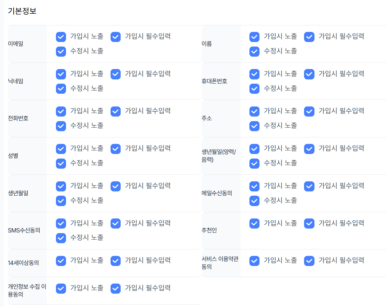
Task: Uncheck 가입시 필수입력 for 서비스 이용약관동의
Action: click(x=309, y=260)
